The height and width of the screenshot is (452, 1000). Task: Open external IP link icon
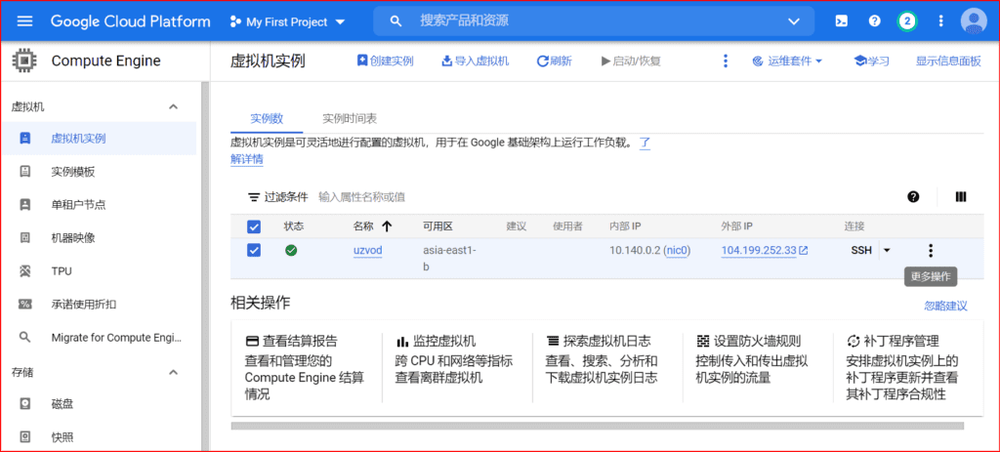804,251
